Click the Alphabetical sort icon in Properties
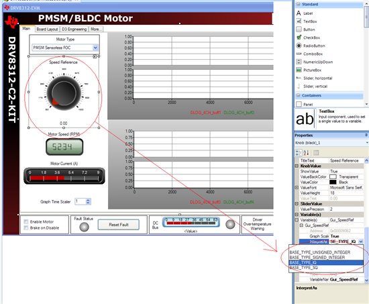369x304 pixels. coord(306,153)
